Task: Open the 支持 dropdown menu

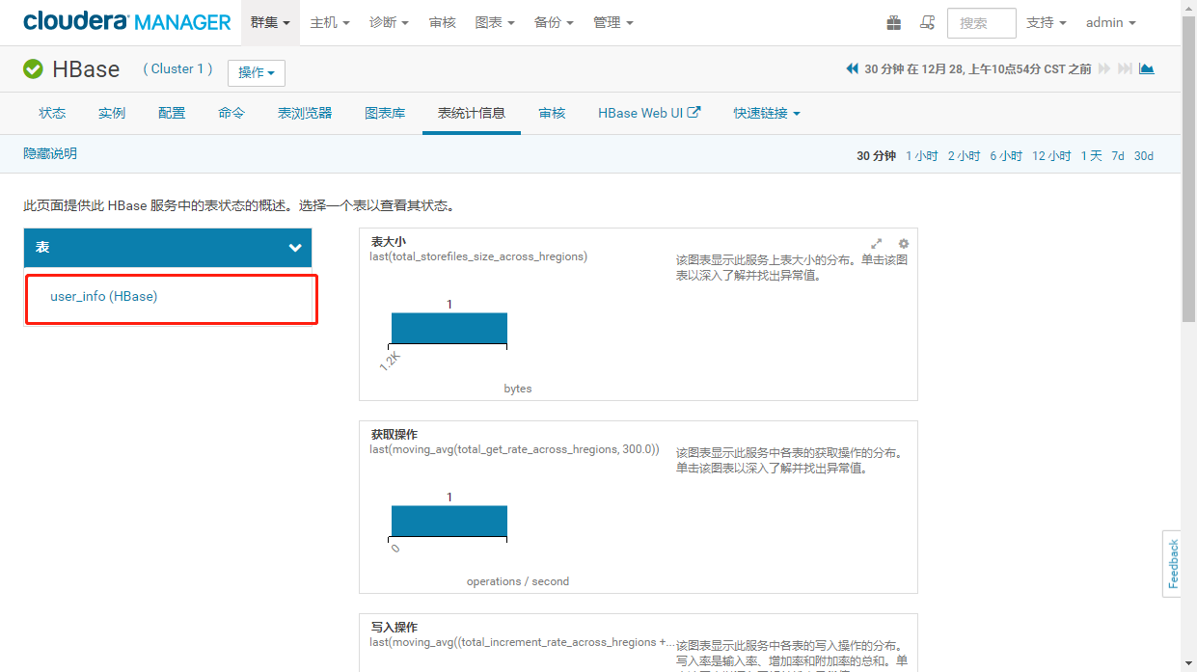Action: [x=1047, y=22]
